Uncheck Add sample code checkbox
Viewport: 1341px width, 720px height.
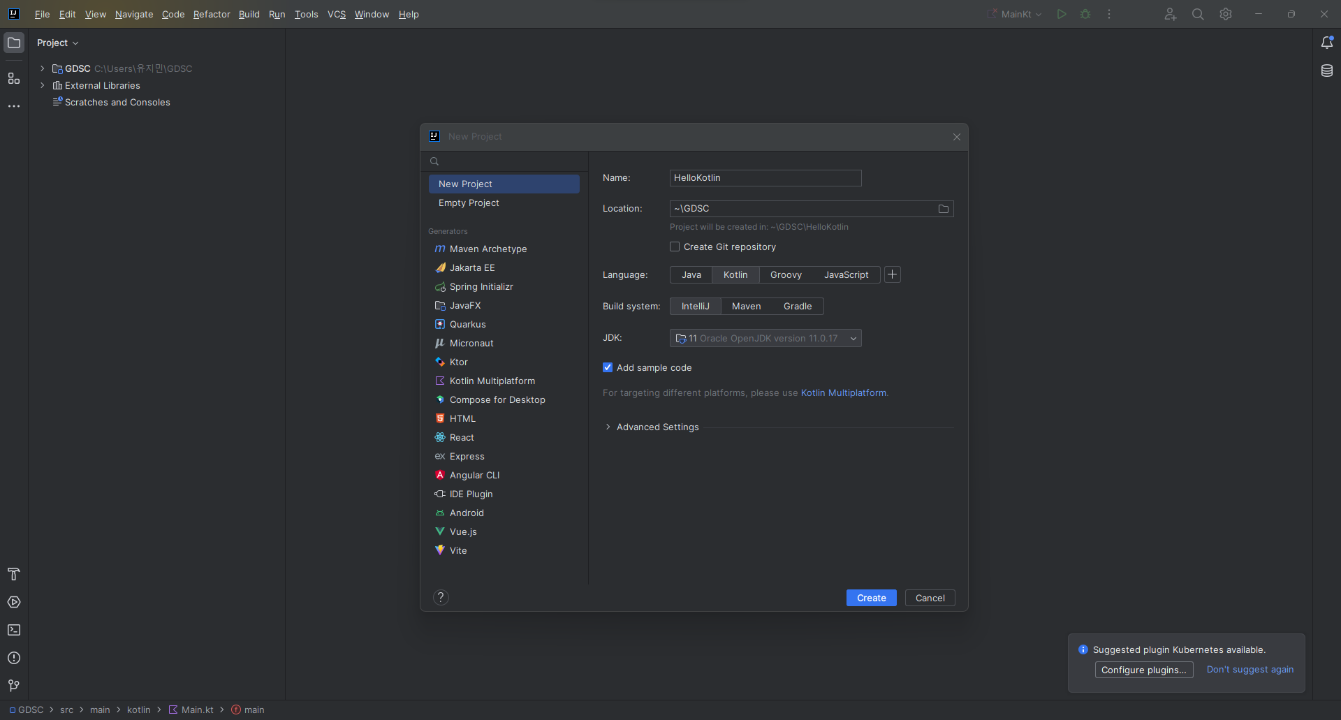coord(608,367)
